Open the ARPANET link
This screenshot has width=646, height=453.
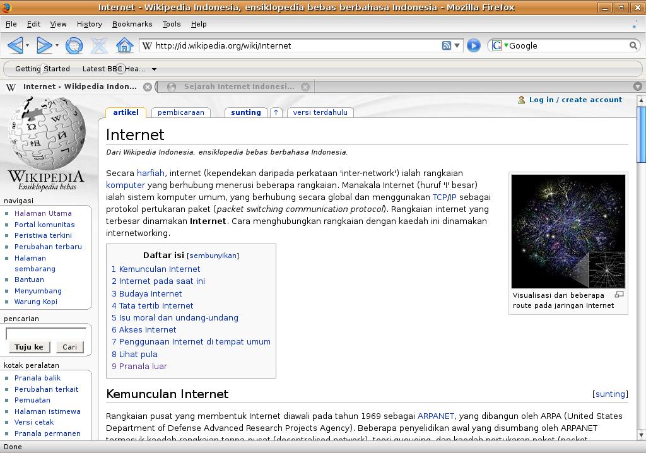[435, 416]
